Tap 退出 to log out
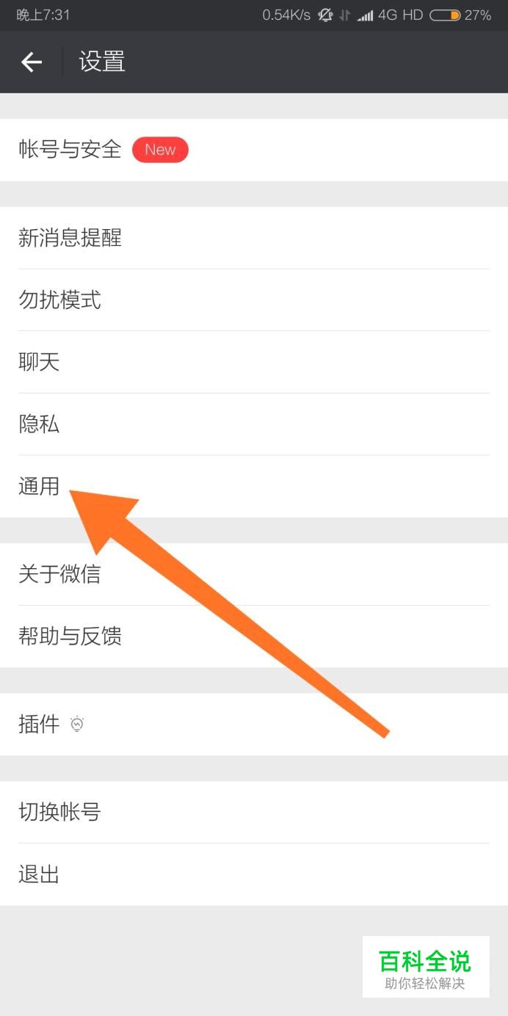This screenshot has height=1016, width=508. 254,874
